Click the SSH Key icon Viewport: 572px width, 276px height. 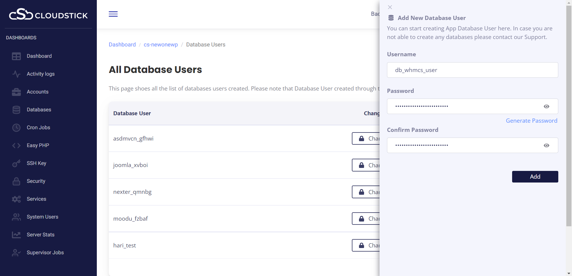tap(16, 163)
